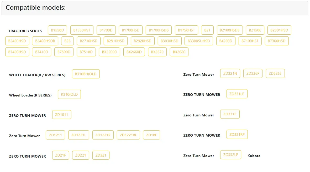Click the BX2200D model tag

point(109,52)
